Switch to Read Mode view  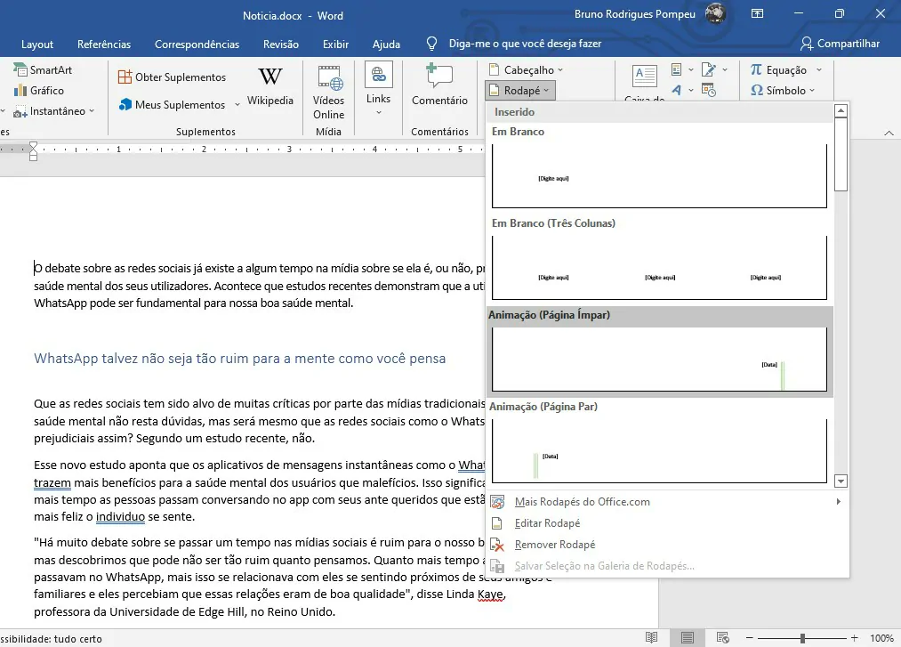pyautogui.click(x=651, y=637)
